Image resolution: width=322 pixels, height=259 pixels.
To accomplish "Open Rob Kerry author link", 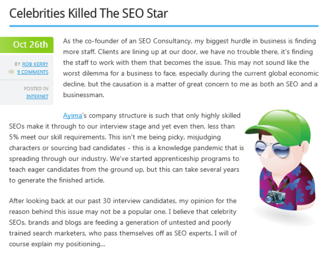I will (x=35, y=64).
